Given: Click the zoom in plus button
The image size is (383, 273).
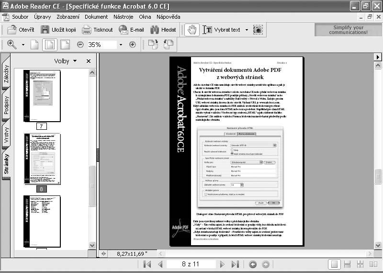Looking at the screenshot, I should 133,45.
